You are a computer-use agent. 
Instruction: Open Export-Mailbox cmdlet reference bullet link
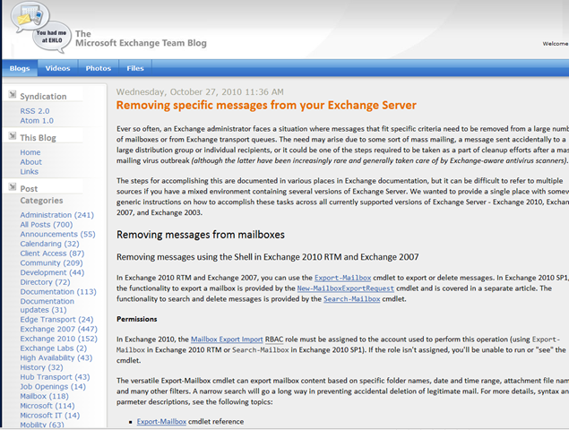[x=161, y=422]
